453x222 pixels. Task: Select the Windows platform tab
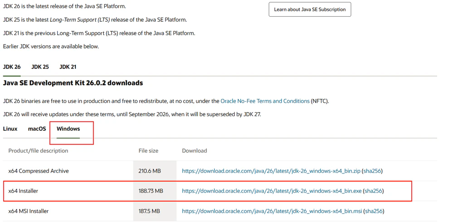[x=68, y=129]
